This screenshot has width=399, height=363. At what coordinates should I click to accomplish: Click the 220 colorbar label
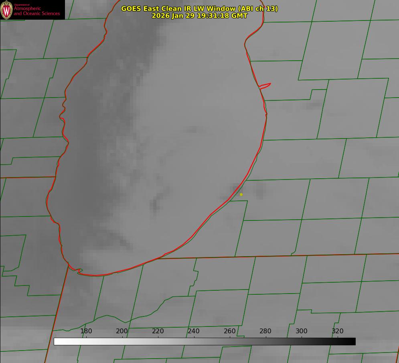(x=158, y=331)
